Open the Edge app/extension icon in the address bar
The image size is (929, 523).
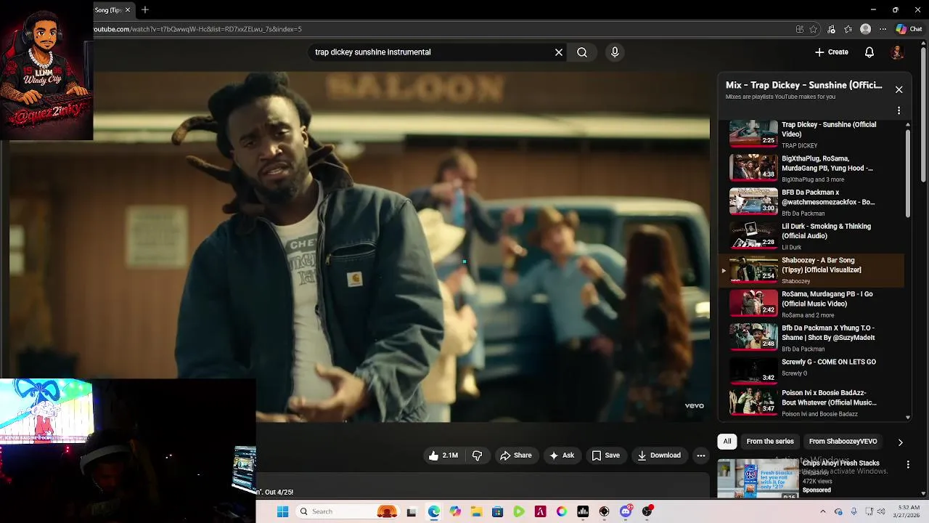[x=800, y=29]
